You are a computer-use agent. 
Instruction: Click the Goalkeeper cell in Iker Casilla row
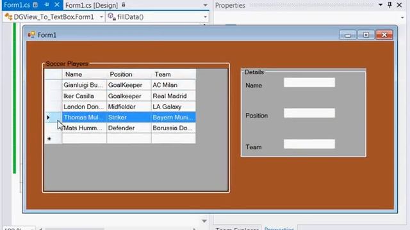click(x=129, y=96)
